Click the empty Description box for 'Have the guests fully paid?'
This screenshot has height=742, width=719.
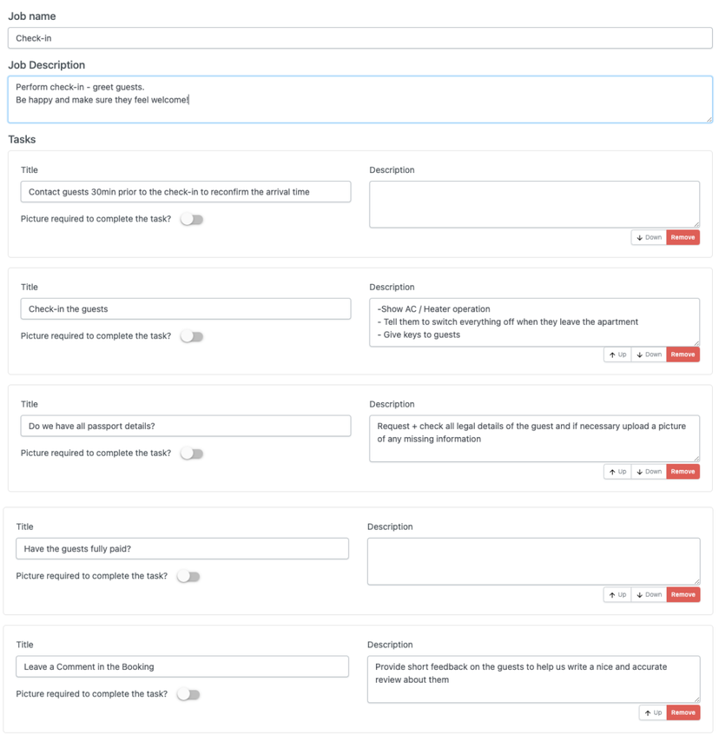[x=533, y=561]
